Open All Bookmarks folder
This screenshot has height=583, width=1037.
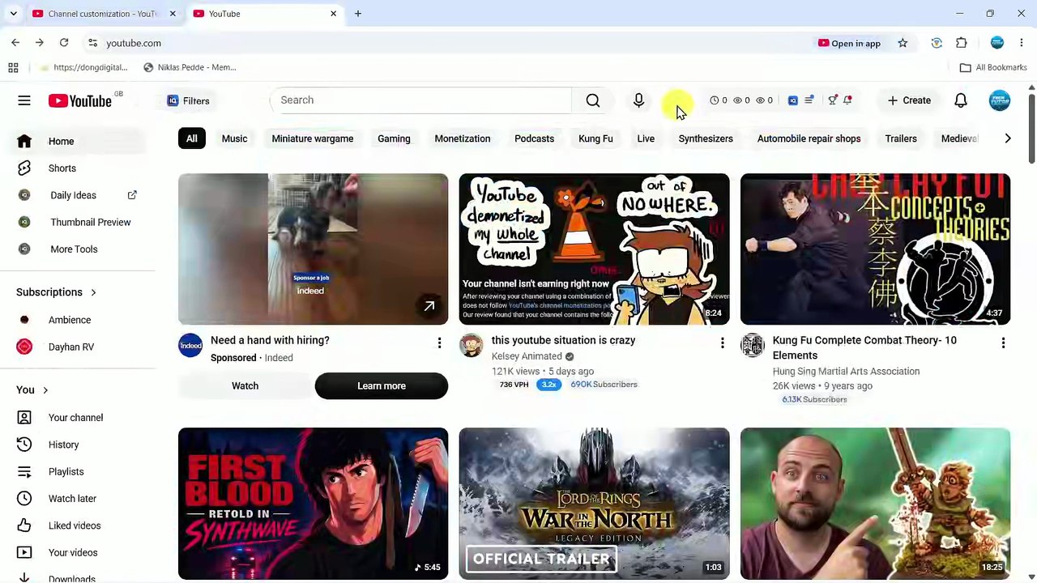(993, 67)
